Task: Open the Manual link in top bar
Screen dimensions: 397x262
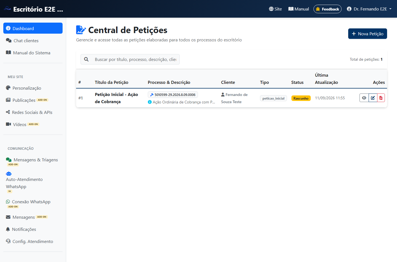Action: pos(299,9)
